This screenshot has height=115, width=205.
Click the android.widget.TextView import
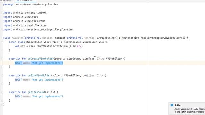pos(30,25)
